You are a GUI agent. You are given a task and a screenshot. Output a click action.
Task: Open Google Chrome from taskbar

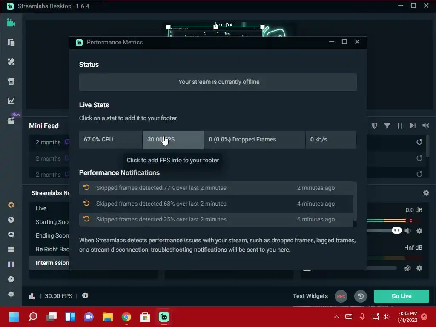126,317
